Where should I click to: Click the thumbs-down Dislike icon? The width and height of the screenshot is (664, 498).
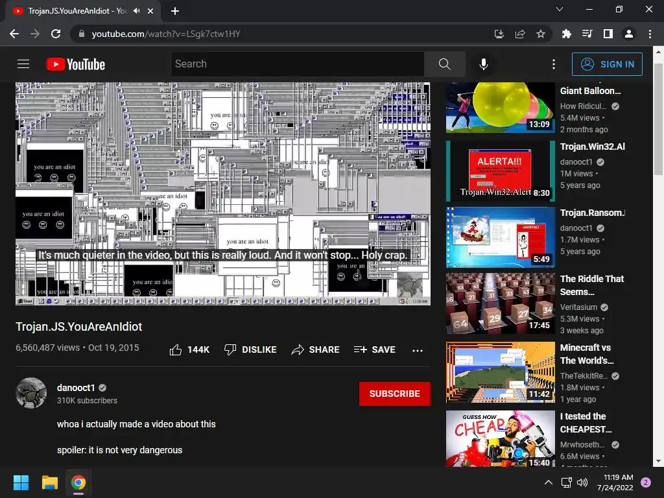(230, 350)
